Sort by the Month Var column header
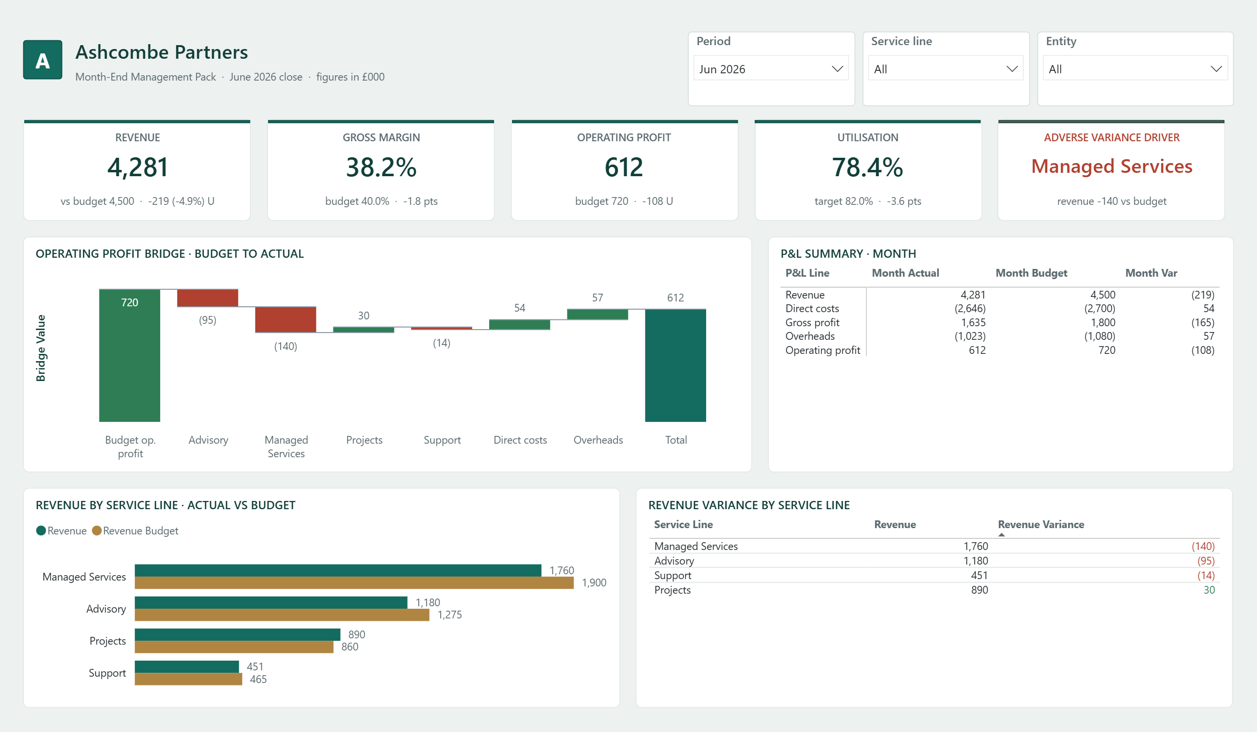This screenshot has width=1257, height=732. coord(1151,273)
